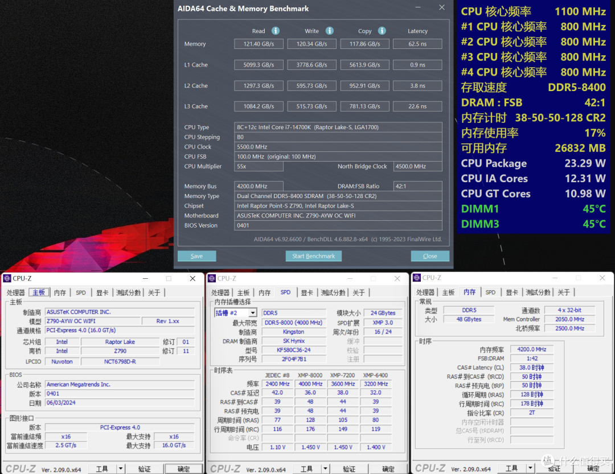Viewport: 615px width, 474px height.
Task: Click 验证 button in middle CPU-Z
Action: coord(348,468)
